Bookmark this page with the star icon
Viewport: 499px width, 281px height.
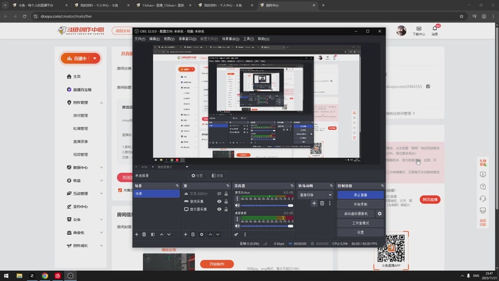coord(462,16)
